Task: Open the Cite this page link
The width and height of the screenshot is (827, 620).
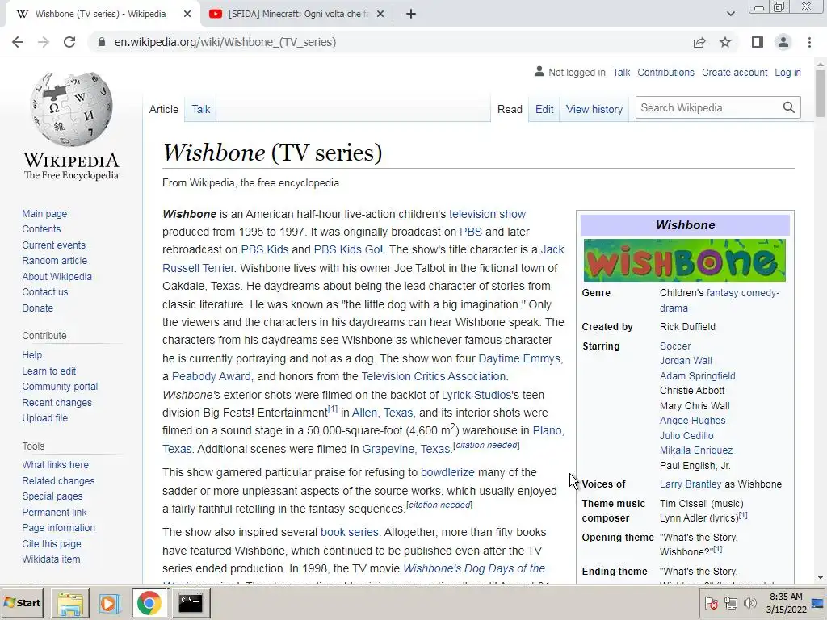Action: coord(52,543)
